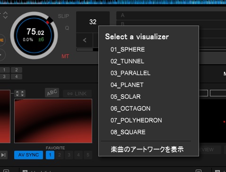
Task: Click the 0.0% pitch percentage readout
Action: pyautogui.click(x=28, y=40)
